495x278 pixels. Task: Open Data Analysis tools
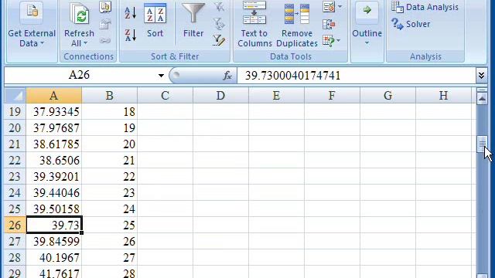[x=425, y=7]
